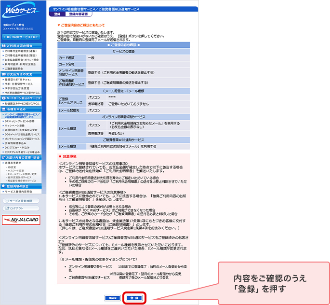
Task: Click the お届け内容の変更・照会 section header
Action: (x=21, y=157)
